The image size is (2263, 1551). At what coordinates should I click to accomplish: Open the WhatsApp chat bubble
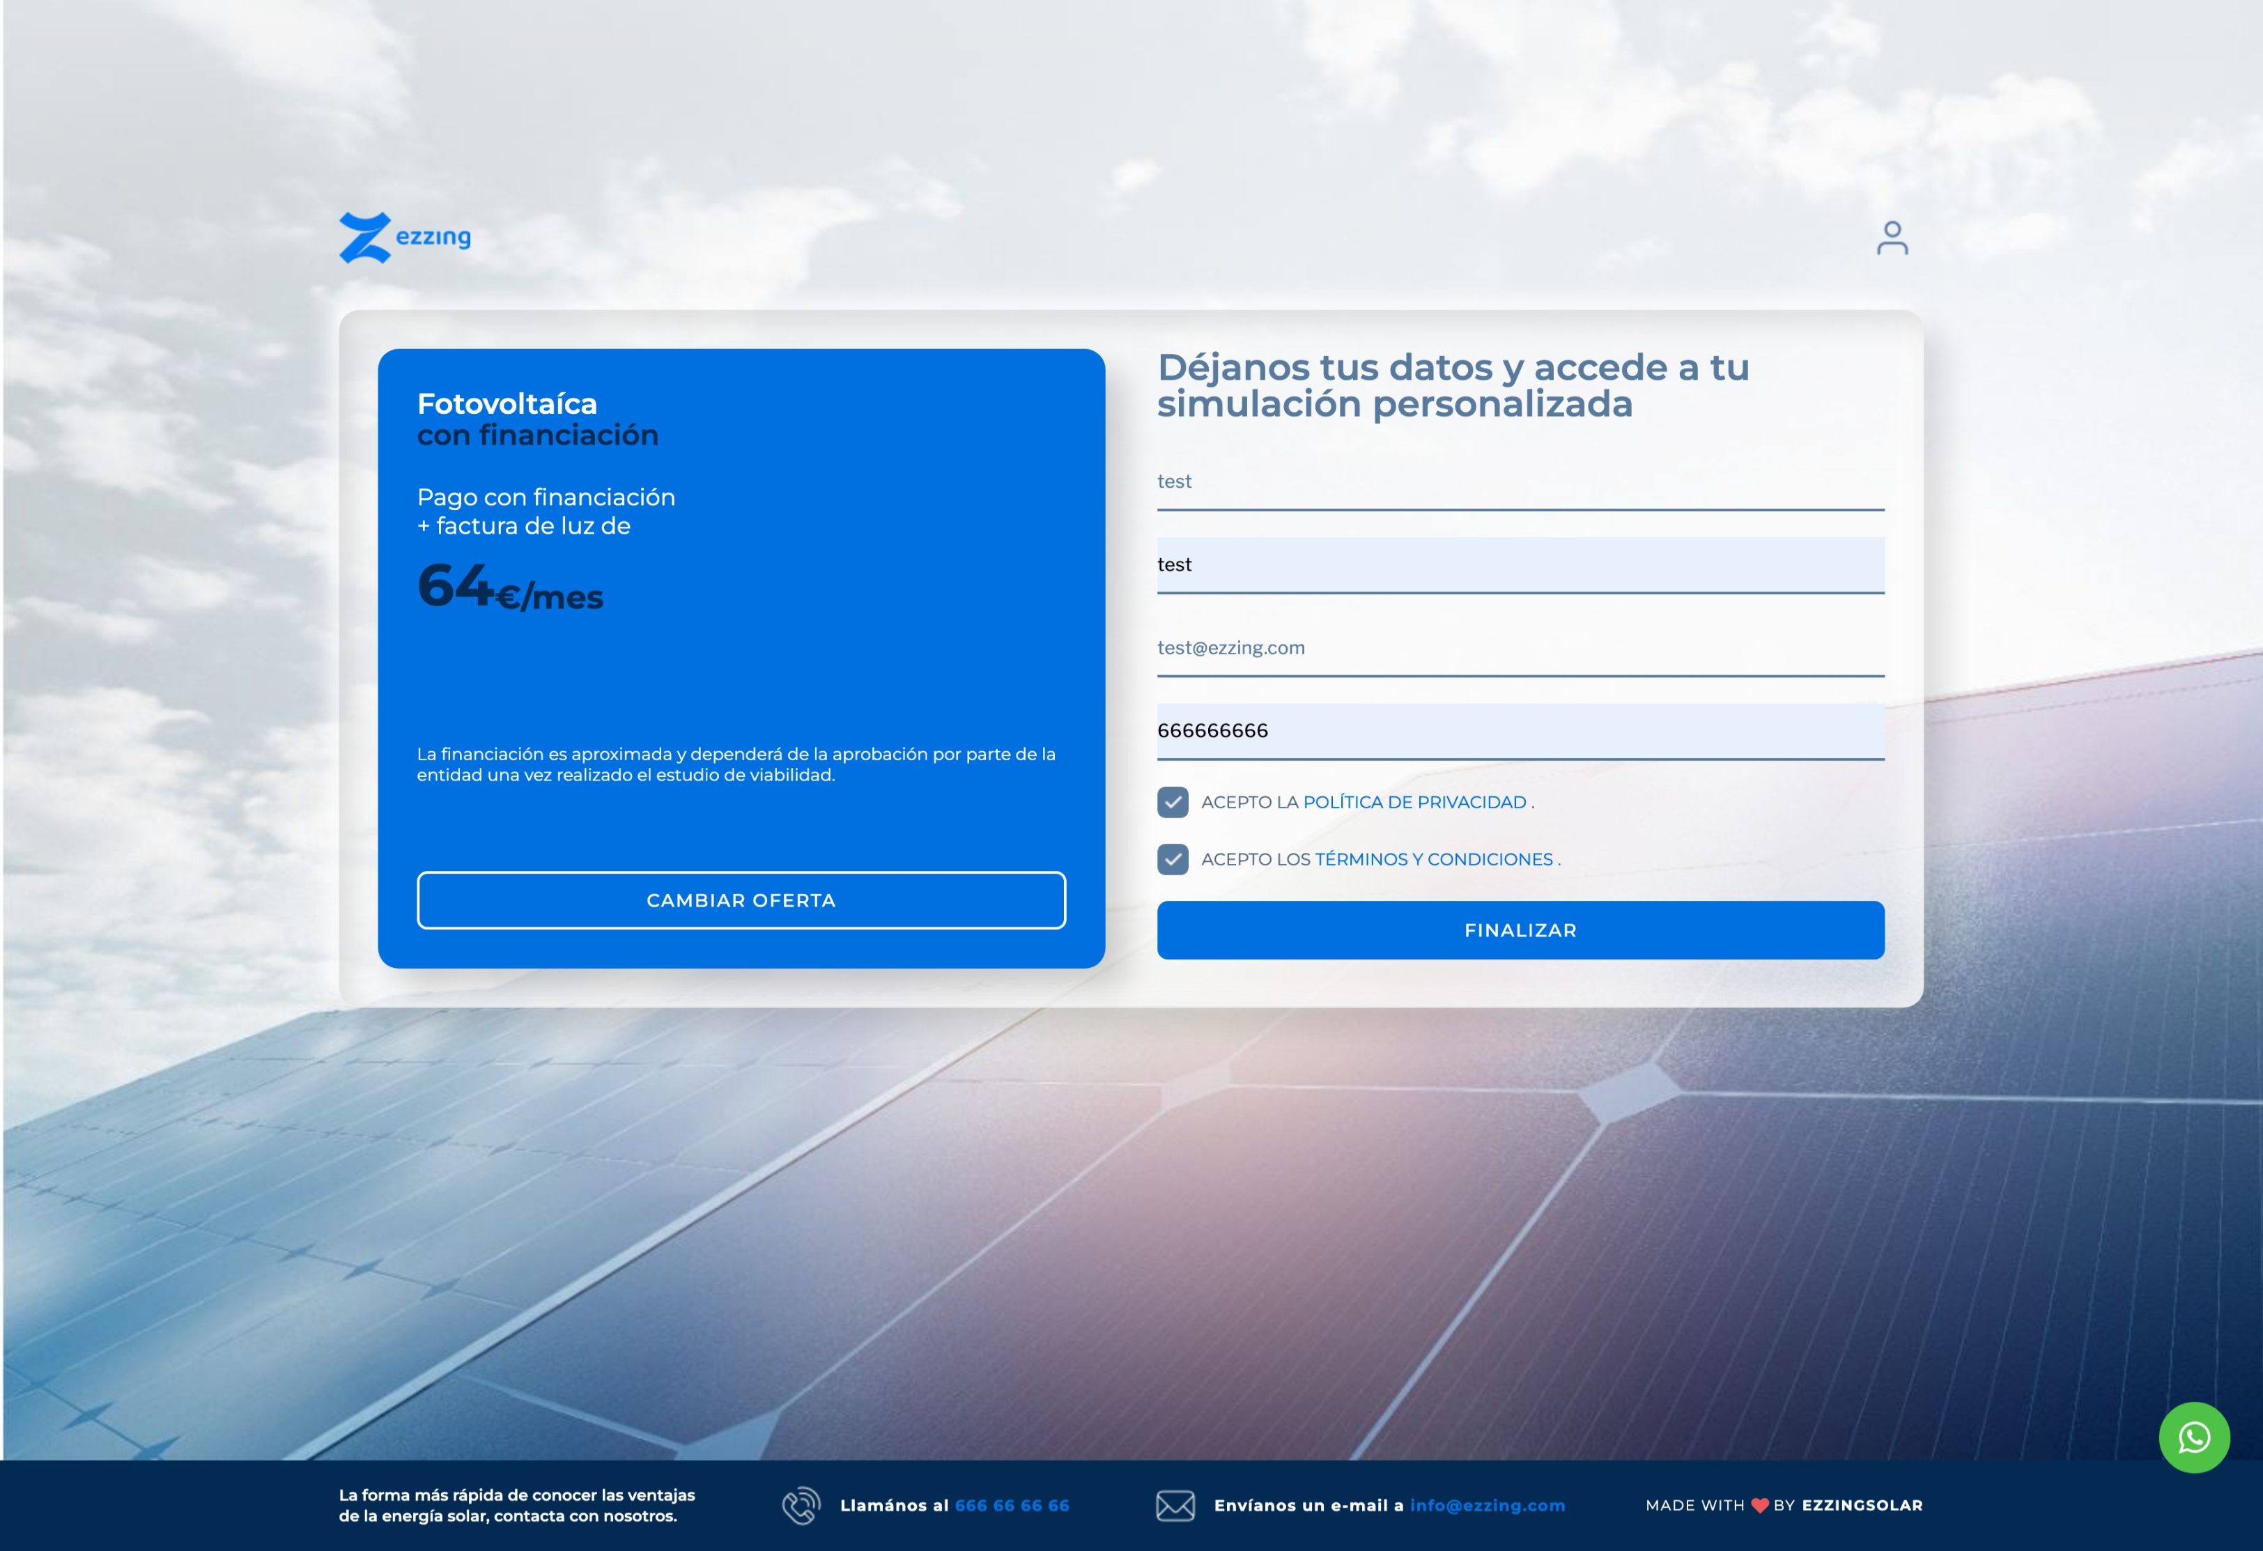2194,1437
